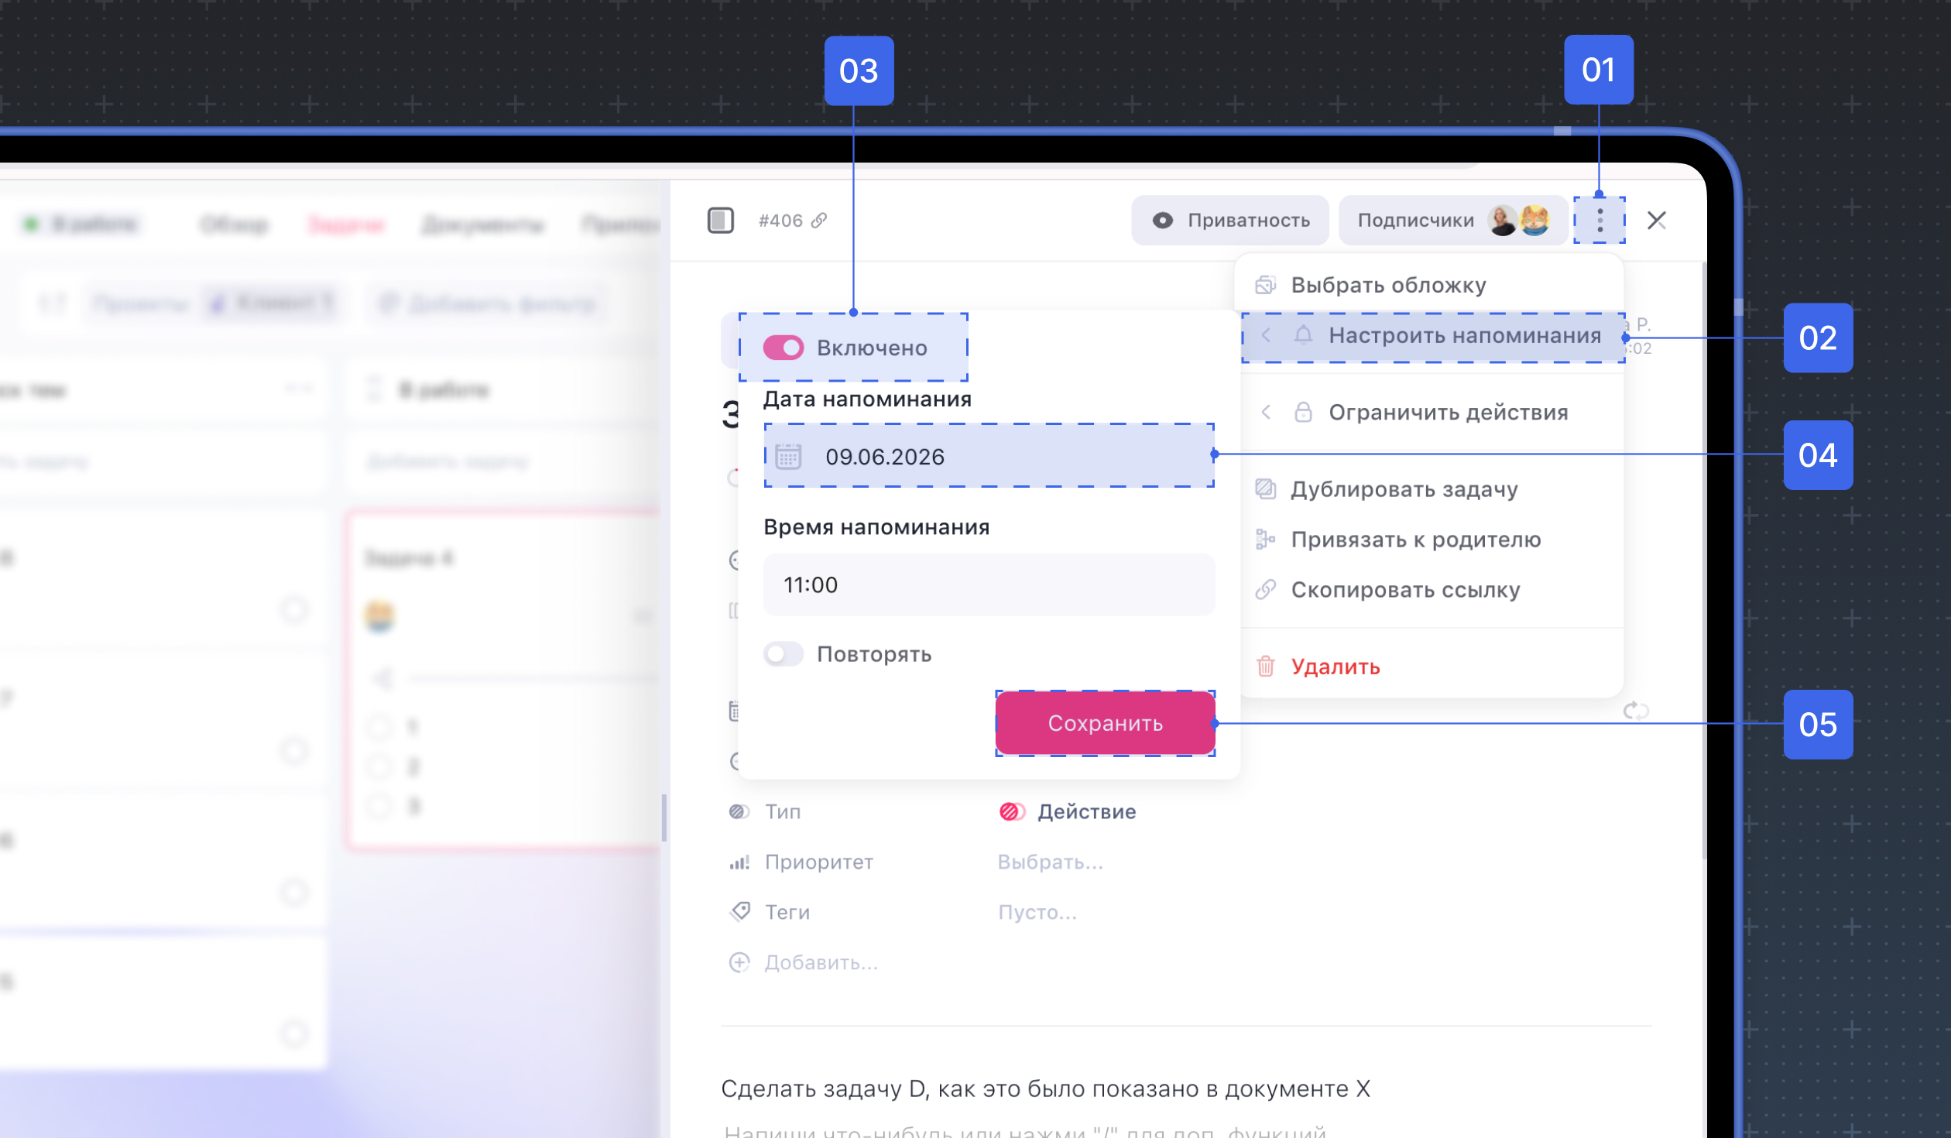This screenshot has height=1138, width=1951.
Task: Open the Приватность settings button
Action: coord(1230,221)
